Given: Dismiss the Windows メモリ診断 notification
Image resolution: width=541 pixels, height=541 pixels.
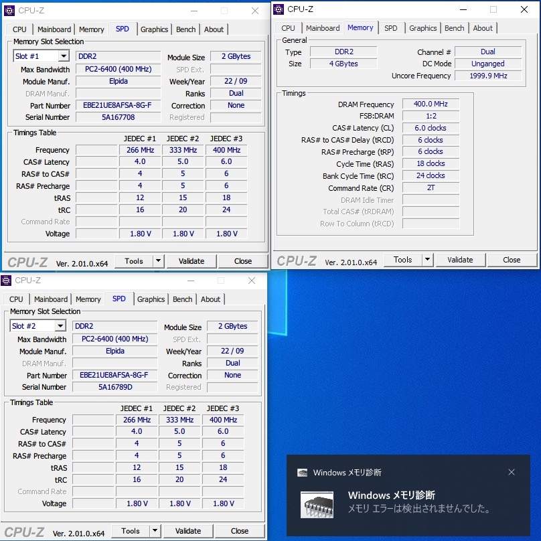Looking at the screenshot, I should click(x=512, y=472).
